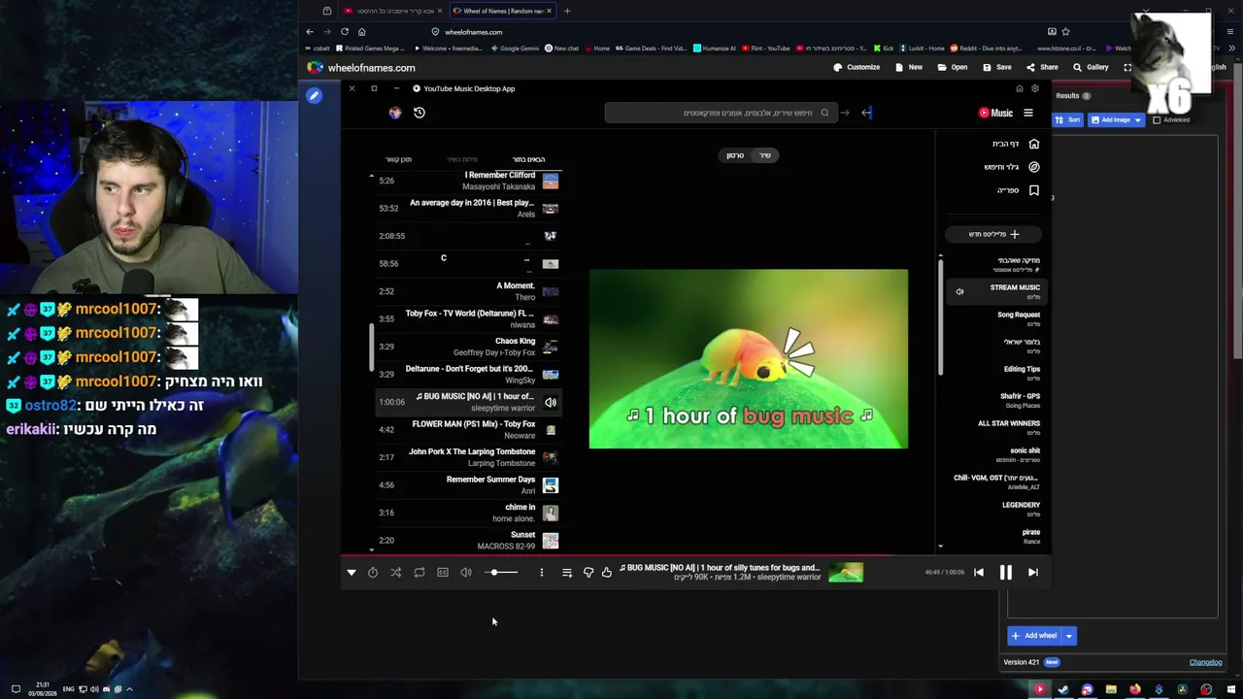
Task: Skip to next track in player bar
Action: point(1033,573)
